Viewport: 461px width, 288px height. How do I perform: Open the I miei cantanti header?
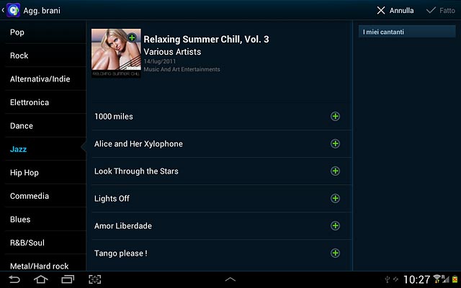point(407,32)
